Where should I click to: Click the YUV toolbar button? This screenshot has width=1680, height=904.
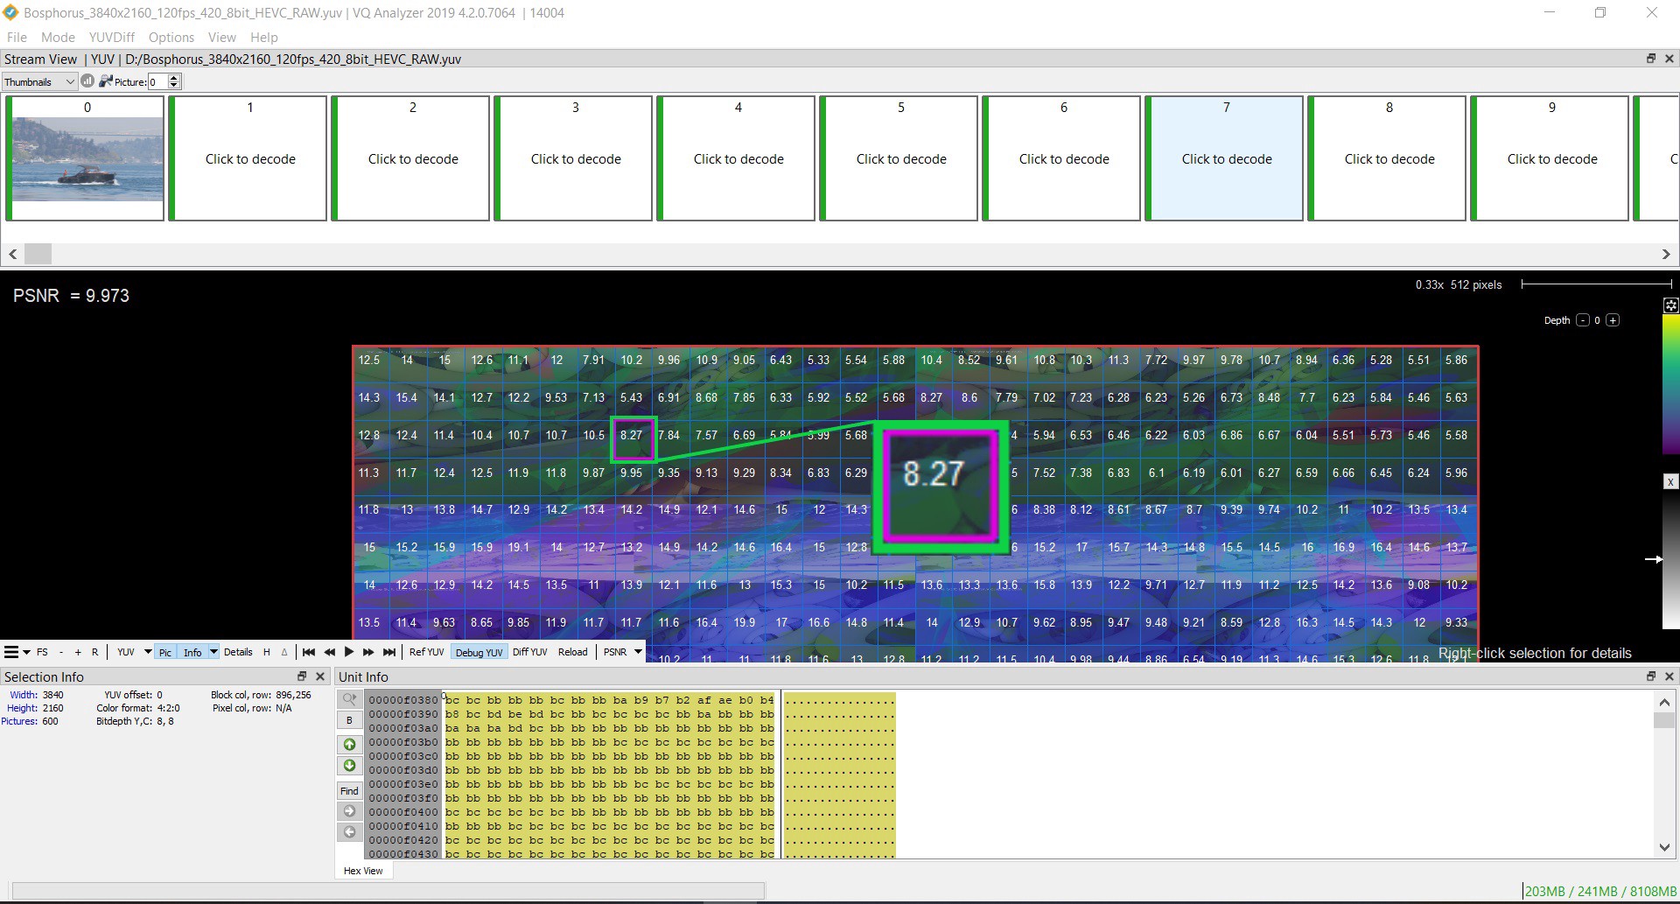(126, 652)
